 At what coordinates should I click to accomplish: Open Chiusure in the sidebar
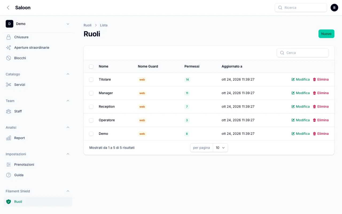pyautogui.click(x=38, y=37)
